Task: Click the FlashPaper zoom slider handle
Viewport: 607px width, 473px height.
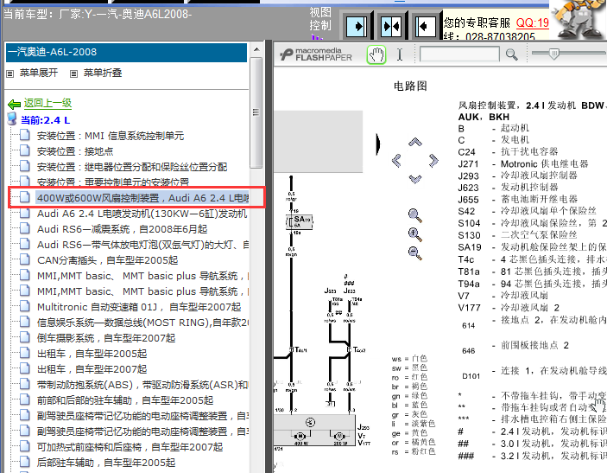Action: (x=554, y=54)
